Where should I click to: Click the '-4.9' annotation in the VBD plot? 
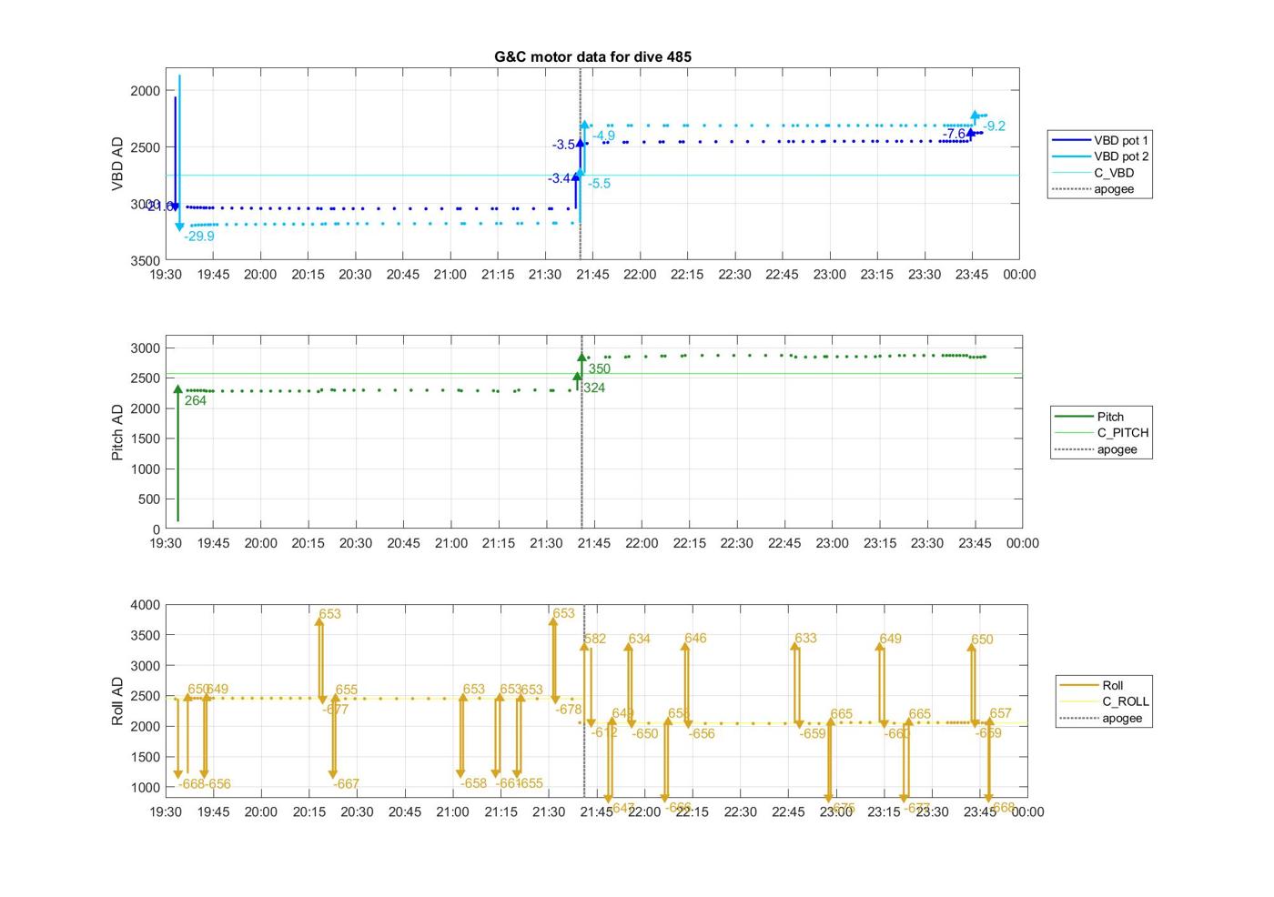click(x=603, y=136)
